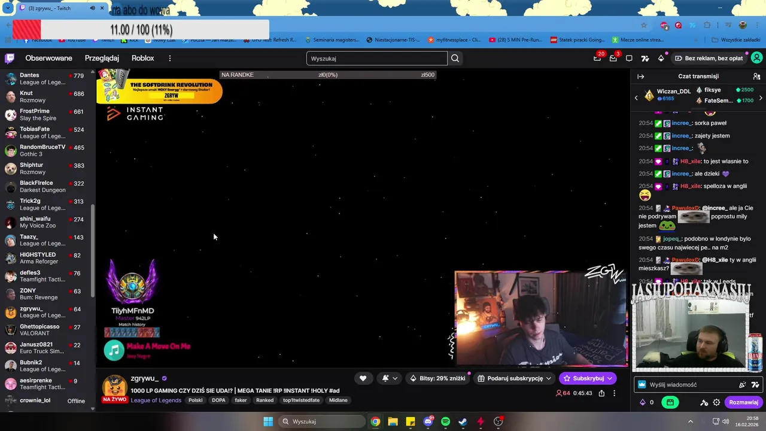This screenshot has width=766, height=431.
Task: Open the taskbar volume icon
Action: click(725, 421)
